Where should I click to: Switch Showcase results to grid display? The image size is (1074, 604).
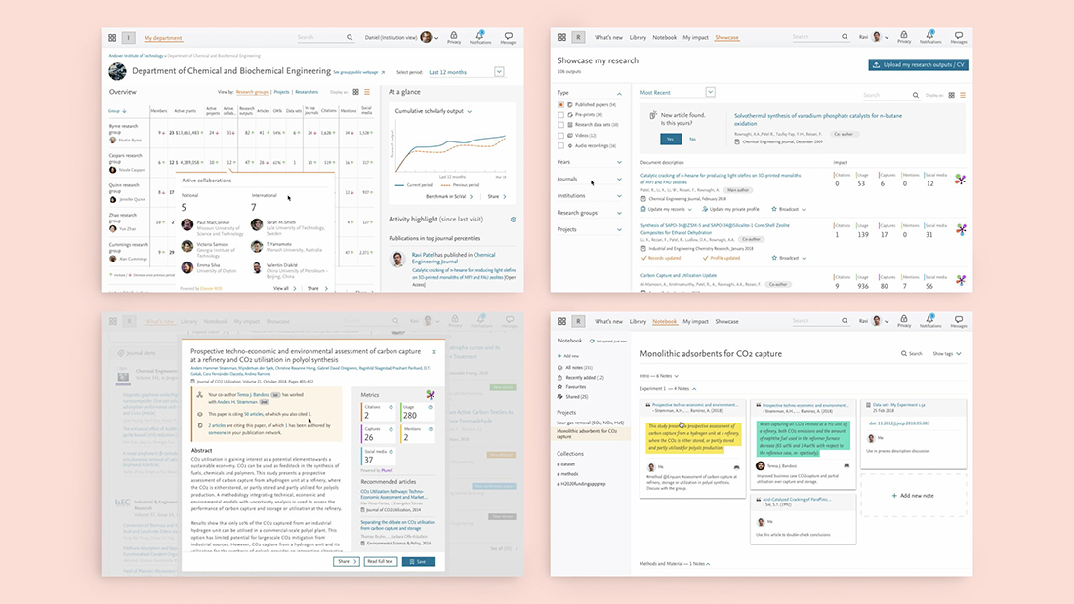coord(951,95)
